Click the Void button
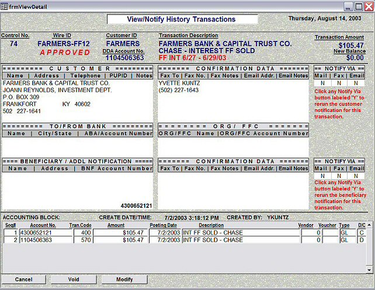This screenshot has width=375, height=290. (74, 279)
